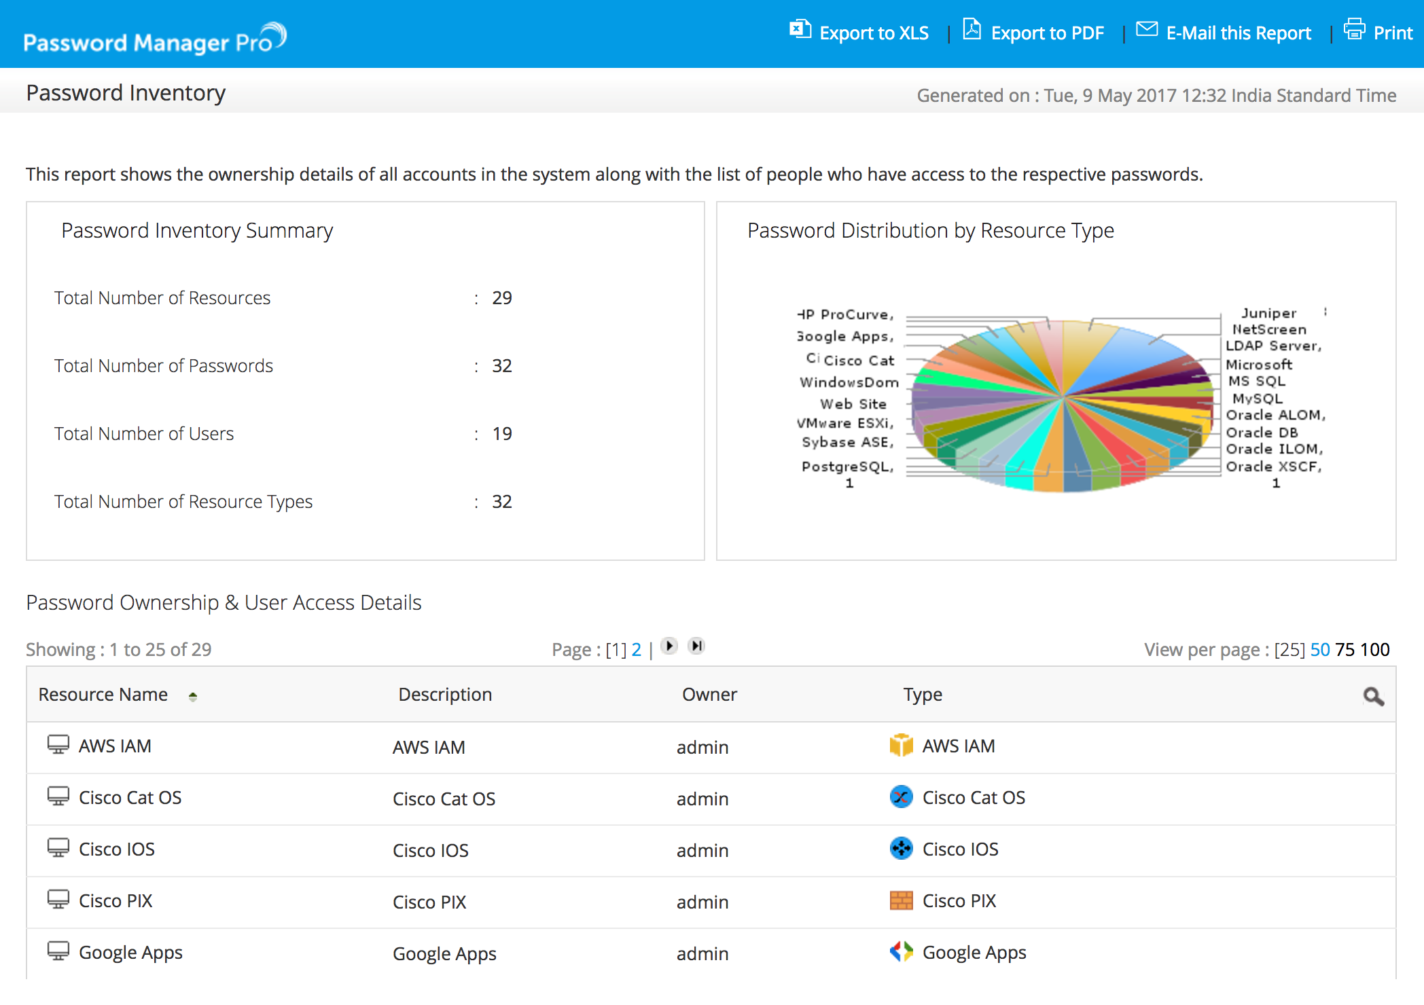Click the Cisco Cat OS type icon
The image size is (1424, 1005).
901,797
